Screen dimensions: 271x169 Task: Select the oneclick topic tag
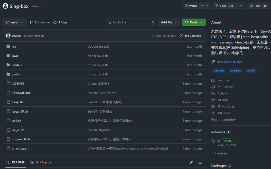point(219,70)
